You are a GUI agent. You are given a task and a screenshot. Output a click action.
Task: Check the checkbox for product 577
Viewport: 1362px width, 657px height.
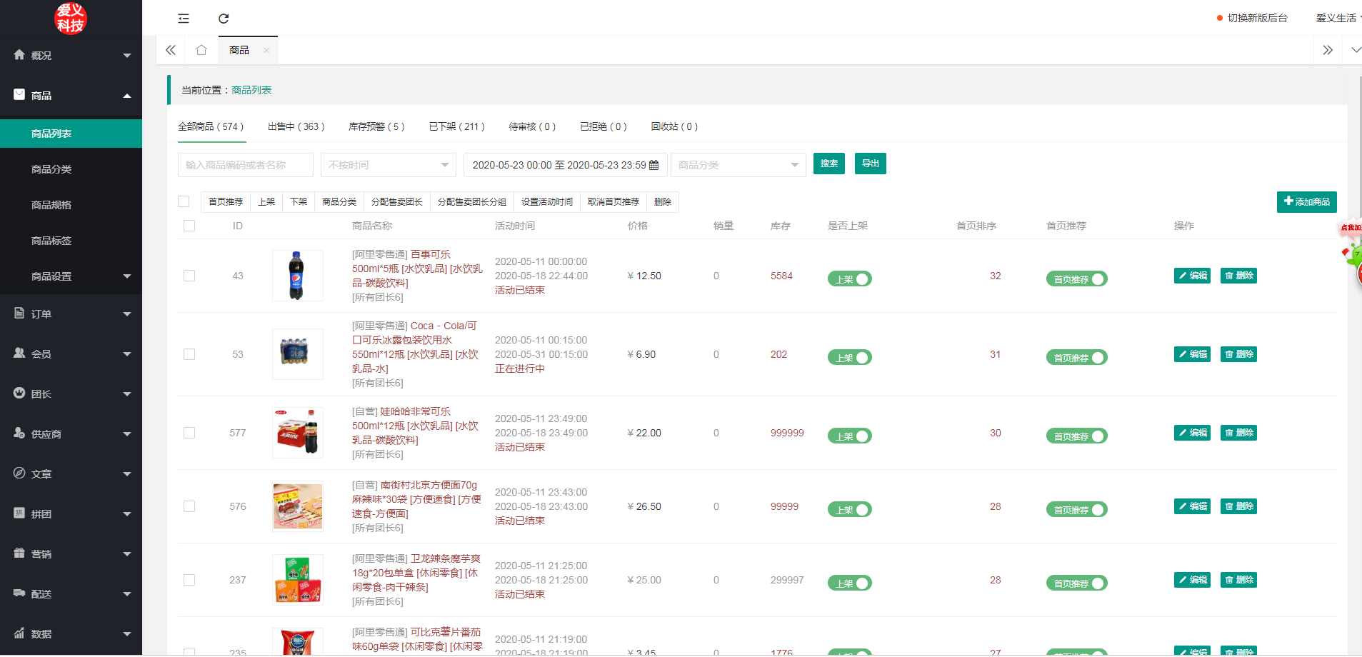pyautogui.click(x=189, y=433)
